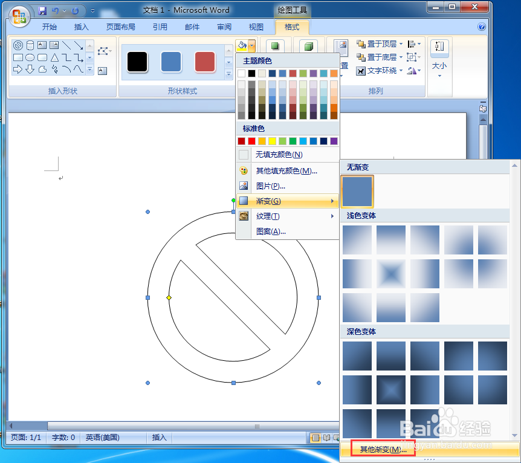Open 置于底层 dropdown arrow
521x463 pixels.
pyautogui.click(x=401, y=57)
